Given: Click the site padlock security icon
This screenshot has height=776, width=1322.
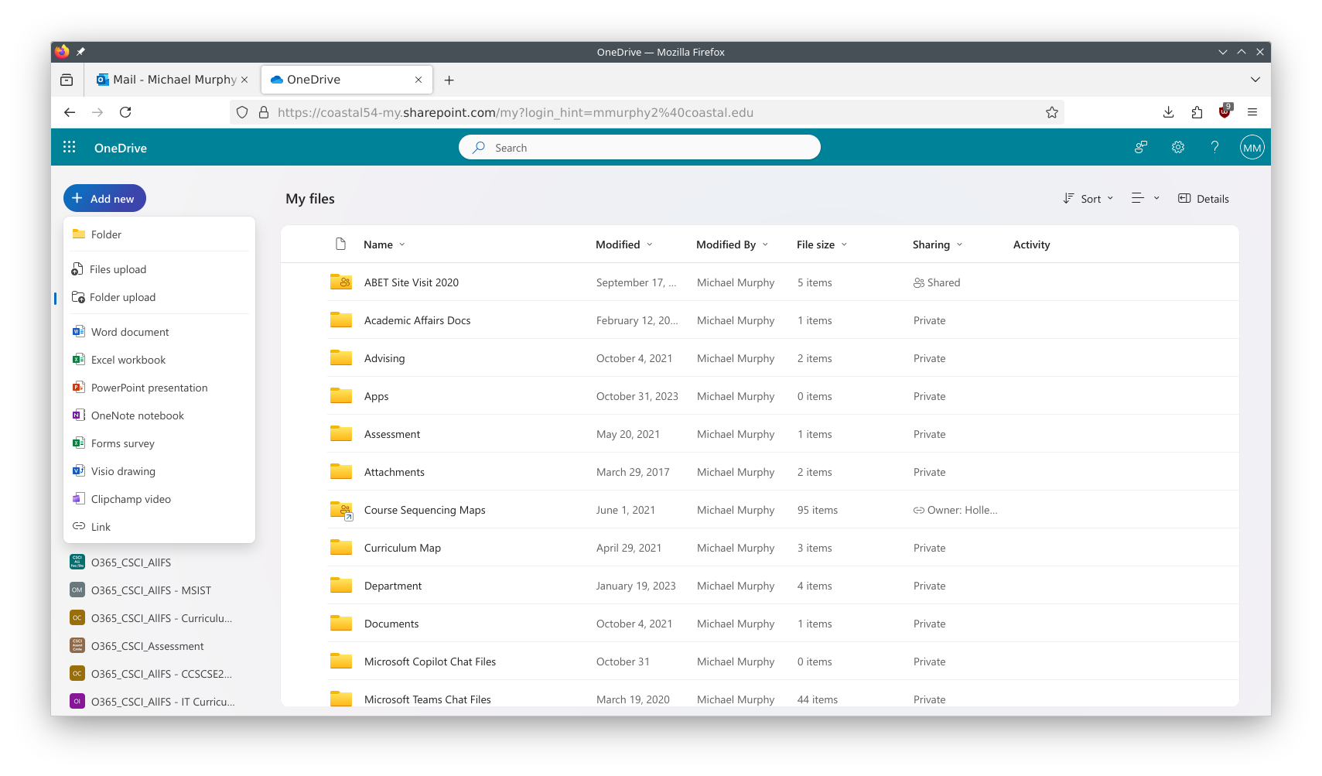Looking at the screenshot, I should [263, 112].
